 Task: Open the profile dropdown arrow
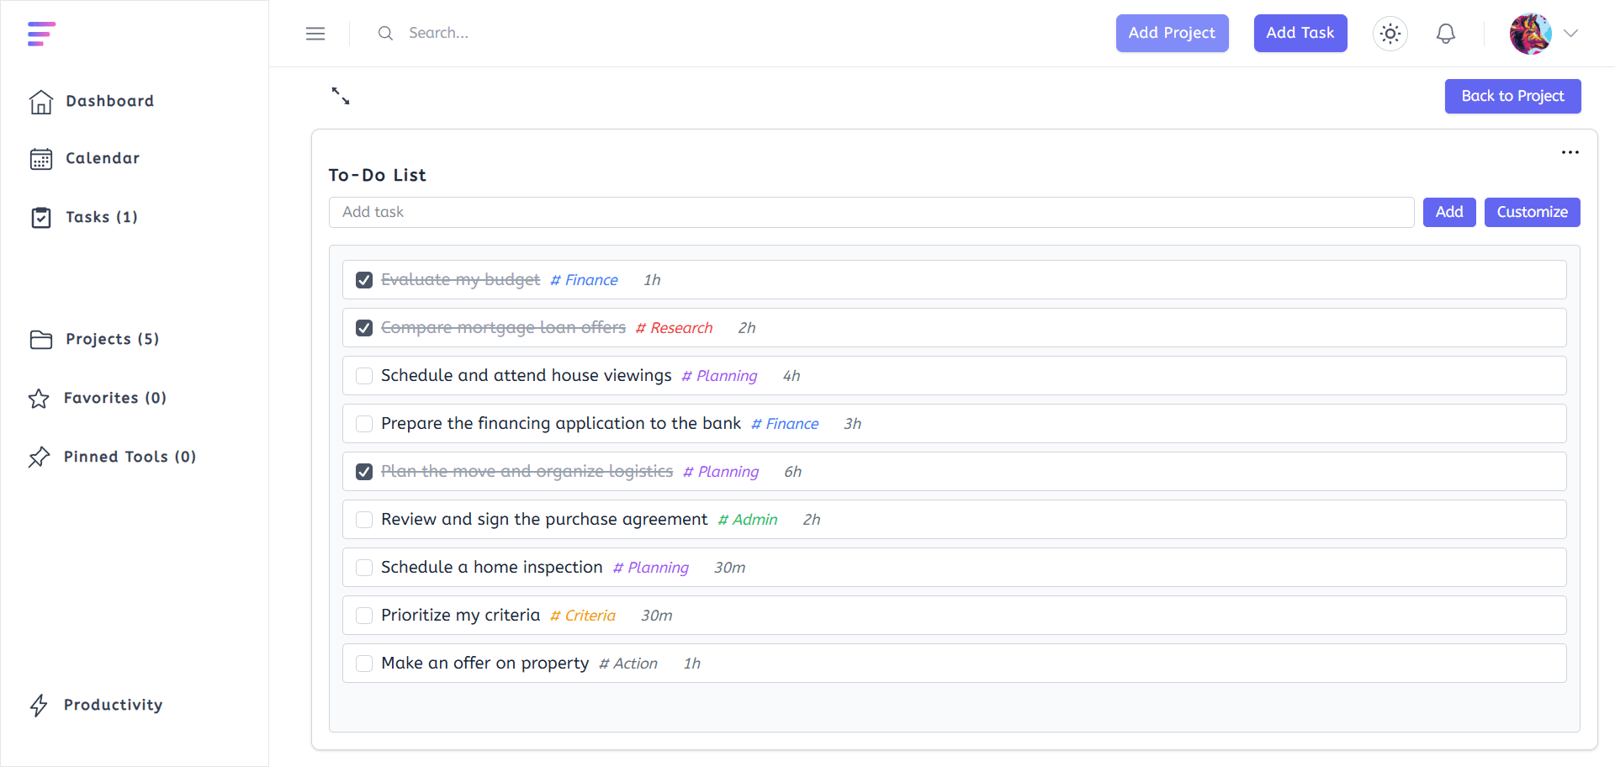click(1571, 34)
